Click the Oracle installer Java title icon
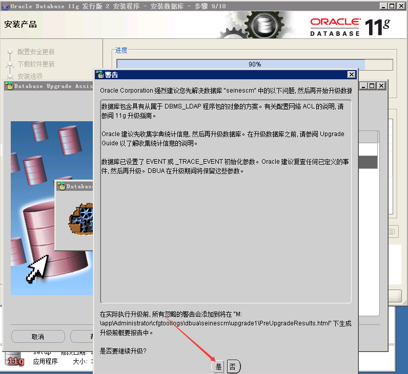The width and height of the screenshot is (408, 374). 5,6
